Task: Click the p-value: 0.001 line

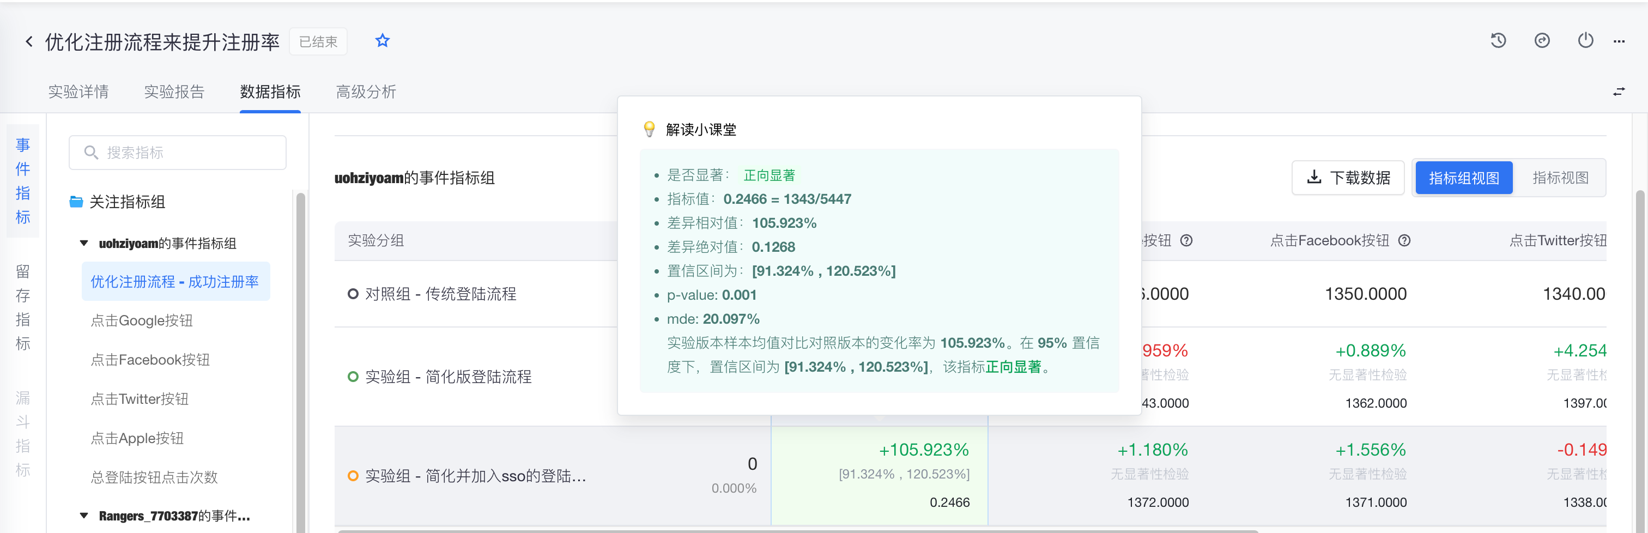Action: pyautogui.click(x=711, y=295)
